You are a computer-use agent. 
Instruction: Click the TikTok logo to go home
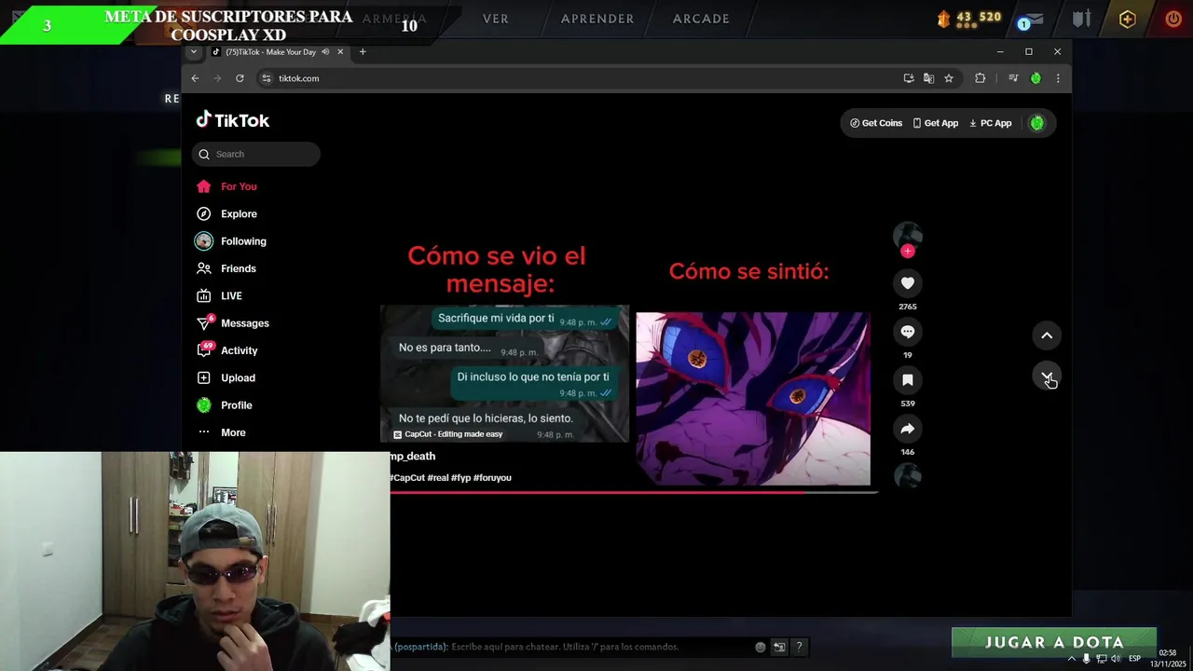(233, 120)
